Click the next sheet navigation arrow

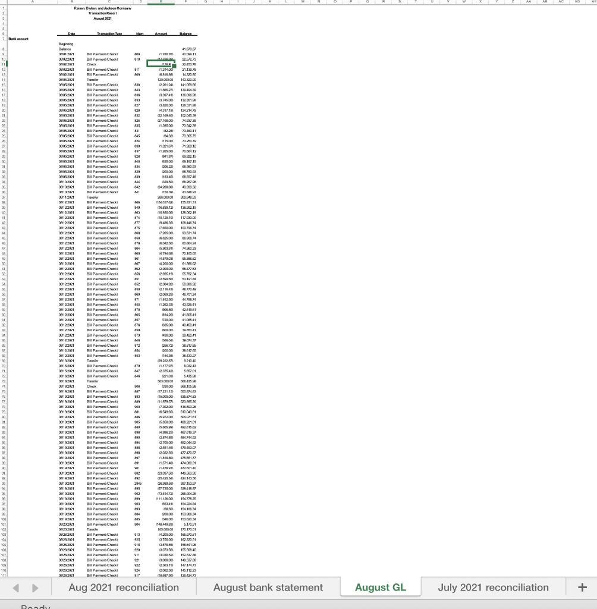(x=35, y=588)
